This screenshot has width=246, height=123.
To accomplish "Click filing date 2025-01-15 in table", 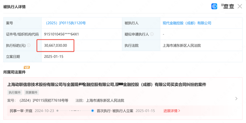I will point(54,57).
